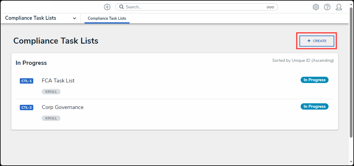Click the search magnifier icon
This screenshot has height=166, width=354.
[122, 7]
